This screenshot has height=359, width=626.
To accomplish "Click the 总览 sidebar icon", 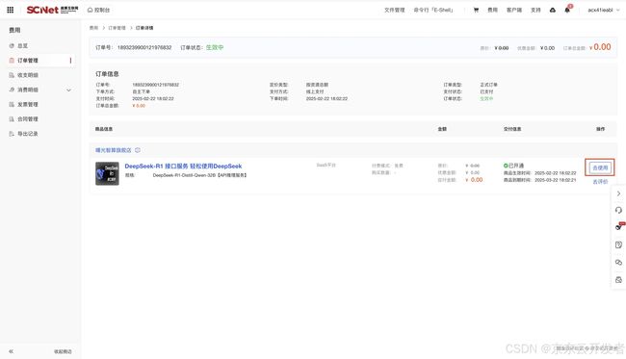I will pos(12,46).
